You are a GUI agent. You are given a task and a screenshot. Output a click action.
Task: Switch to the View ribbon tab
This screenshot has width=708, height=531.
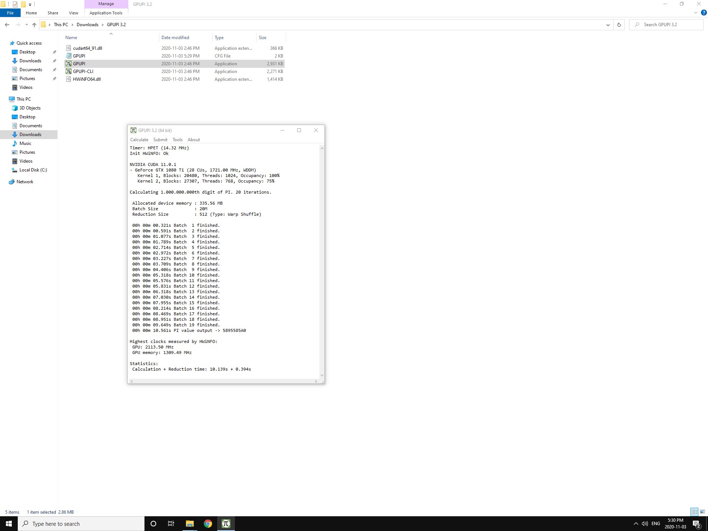point(73,13)
